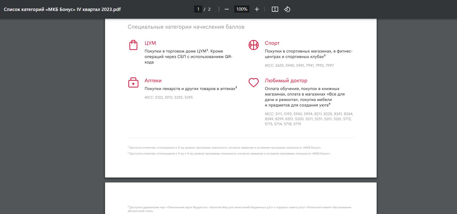Click the Любимый доктор category heading
The width and height of the screenshot is (457, 214).
[x=286, y=81]
